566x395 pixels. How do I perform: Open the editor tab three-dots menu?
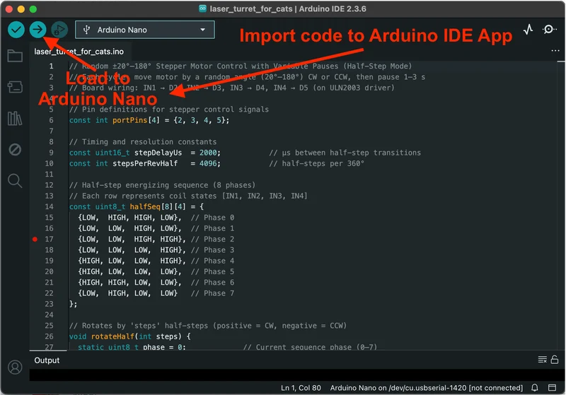[555, 50]
